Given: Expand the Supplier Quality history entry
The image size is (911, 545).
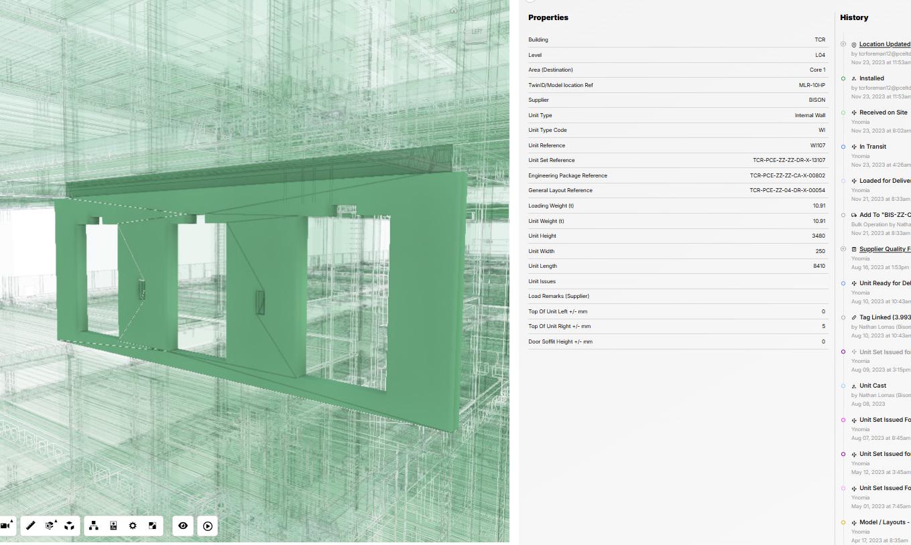Looking at the screenshot, I should 843,249.
